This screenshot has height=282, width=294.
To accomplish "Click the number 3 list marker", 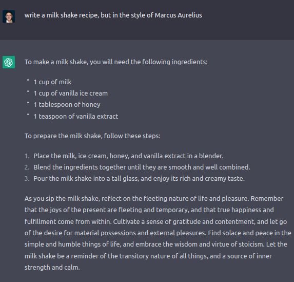I will pyautogui.click(x=27, y=179).
